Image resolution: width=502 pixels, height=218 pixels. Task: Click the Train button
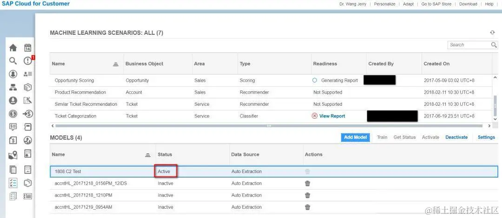click(382, 137)
